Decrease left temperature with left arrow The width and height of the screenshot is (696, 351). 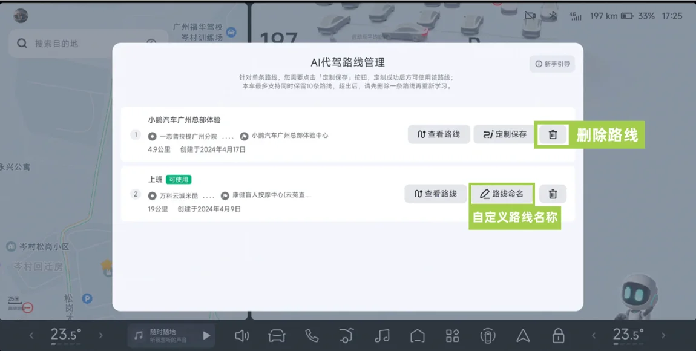coord(31,336)
